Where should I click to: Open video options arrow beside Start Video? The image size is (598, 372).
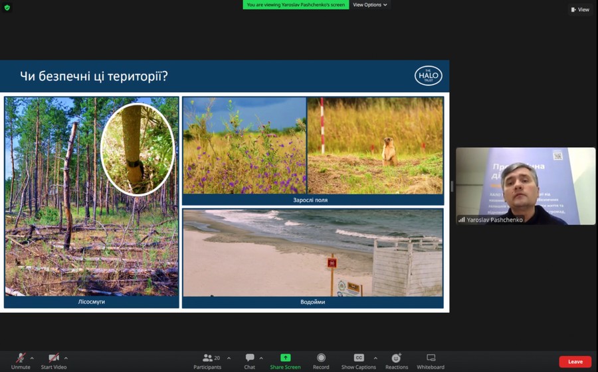66,358
